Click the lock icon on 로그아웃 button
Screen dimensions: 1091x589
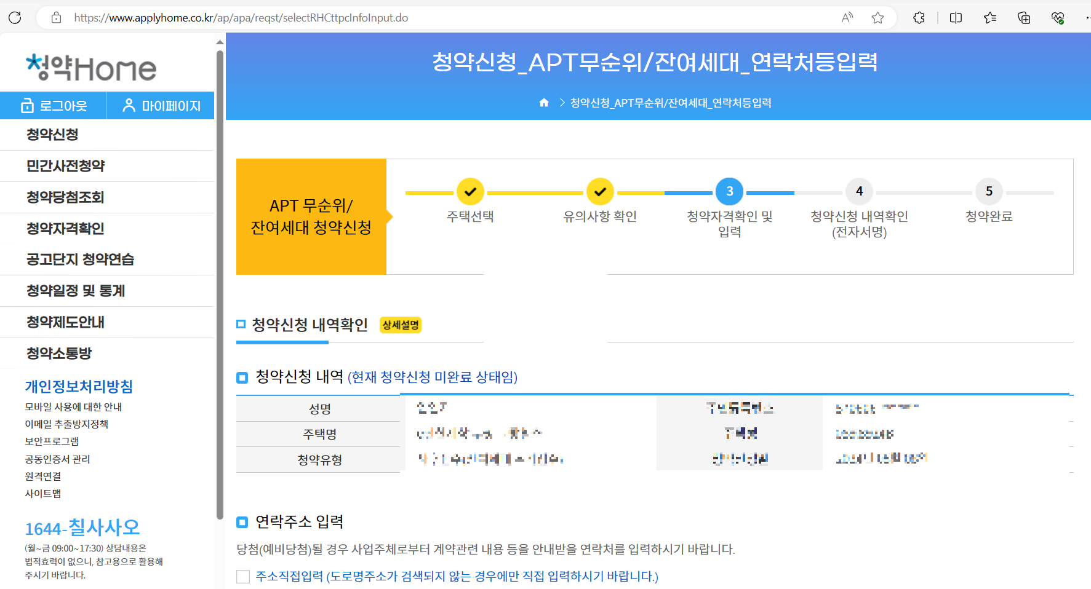27,105
